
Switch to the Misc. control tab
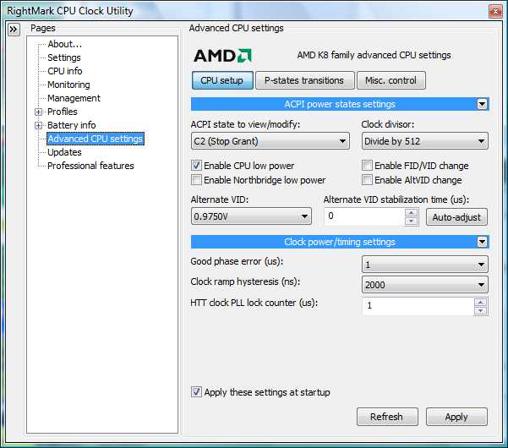[x=391, y=80]
